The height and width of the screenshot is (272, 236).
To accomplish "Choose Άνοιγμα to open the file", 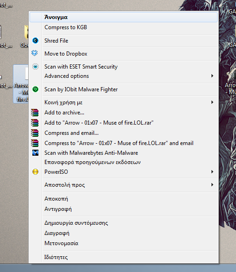I will [x=124, y=17].
